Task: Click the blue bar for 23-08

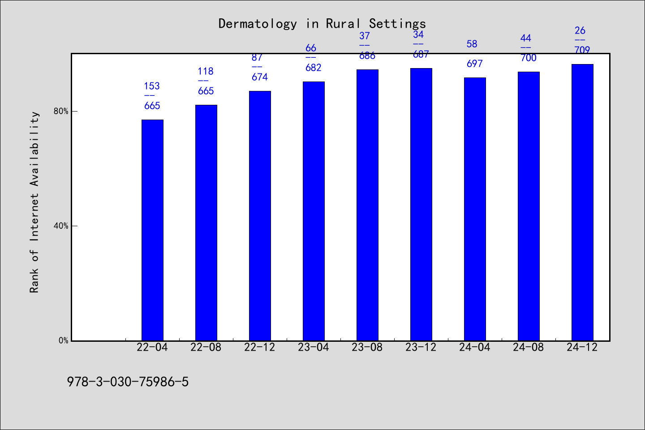Action: pyautogui.click(x=367, y=205)
